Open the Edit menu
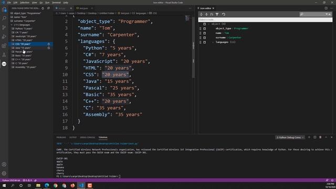336x189 pixels. (x=15, y=3)
